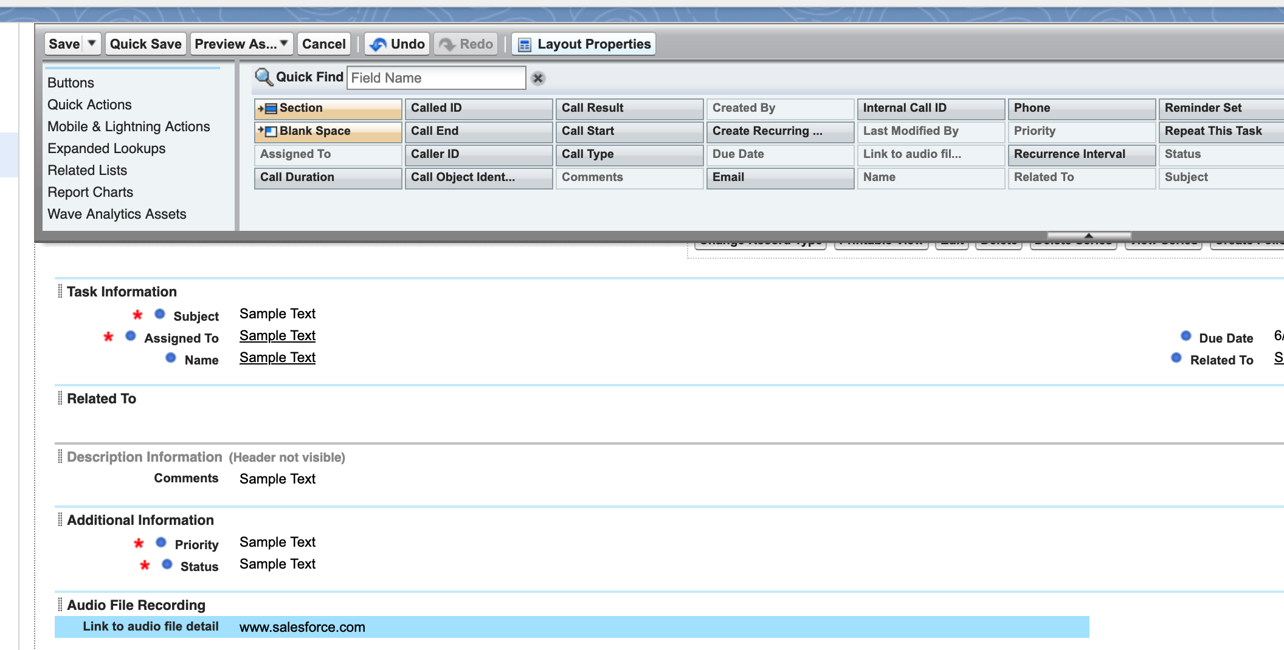Open the Preview As dropdown
This screenshot has width=1284, height=650.
[241, 44]
